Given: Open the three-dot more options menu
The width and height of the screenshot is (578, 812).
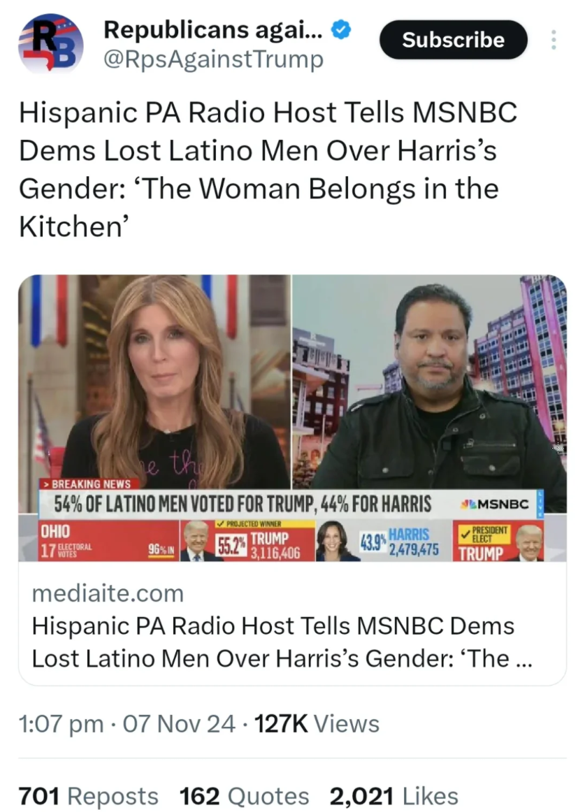Looking at the screenshot, I should [554, 40].
